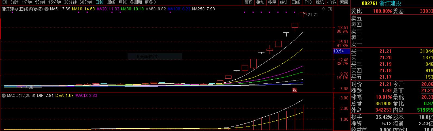The width and height of the screenshot is (433, 131).
Task: Click the 多股 multi-stock button
Action: point(272,2)
